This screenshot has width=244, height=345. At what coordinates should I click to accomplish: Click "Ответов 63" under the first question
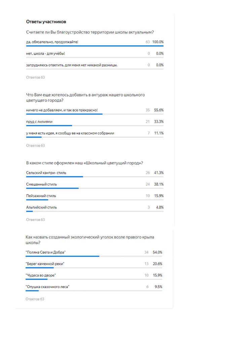click(35, 77)
